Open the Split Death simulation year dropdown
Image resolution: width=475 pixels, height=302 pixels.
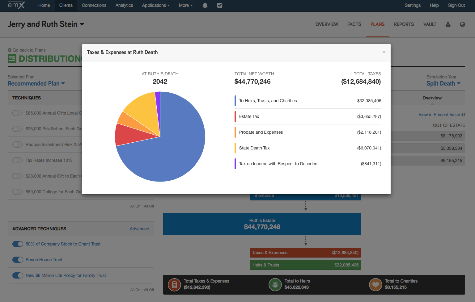tap(443, 83)
